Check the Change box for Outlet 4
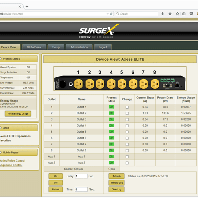 pos(127,126)
